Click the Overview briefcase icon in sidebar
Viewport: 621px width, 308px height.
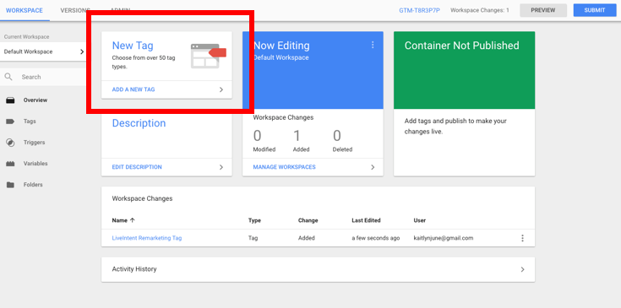click(10, 100)
